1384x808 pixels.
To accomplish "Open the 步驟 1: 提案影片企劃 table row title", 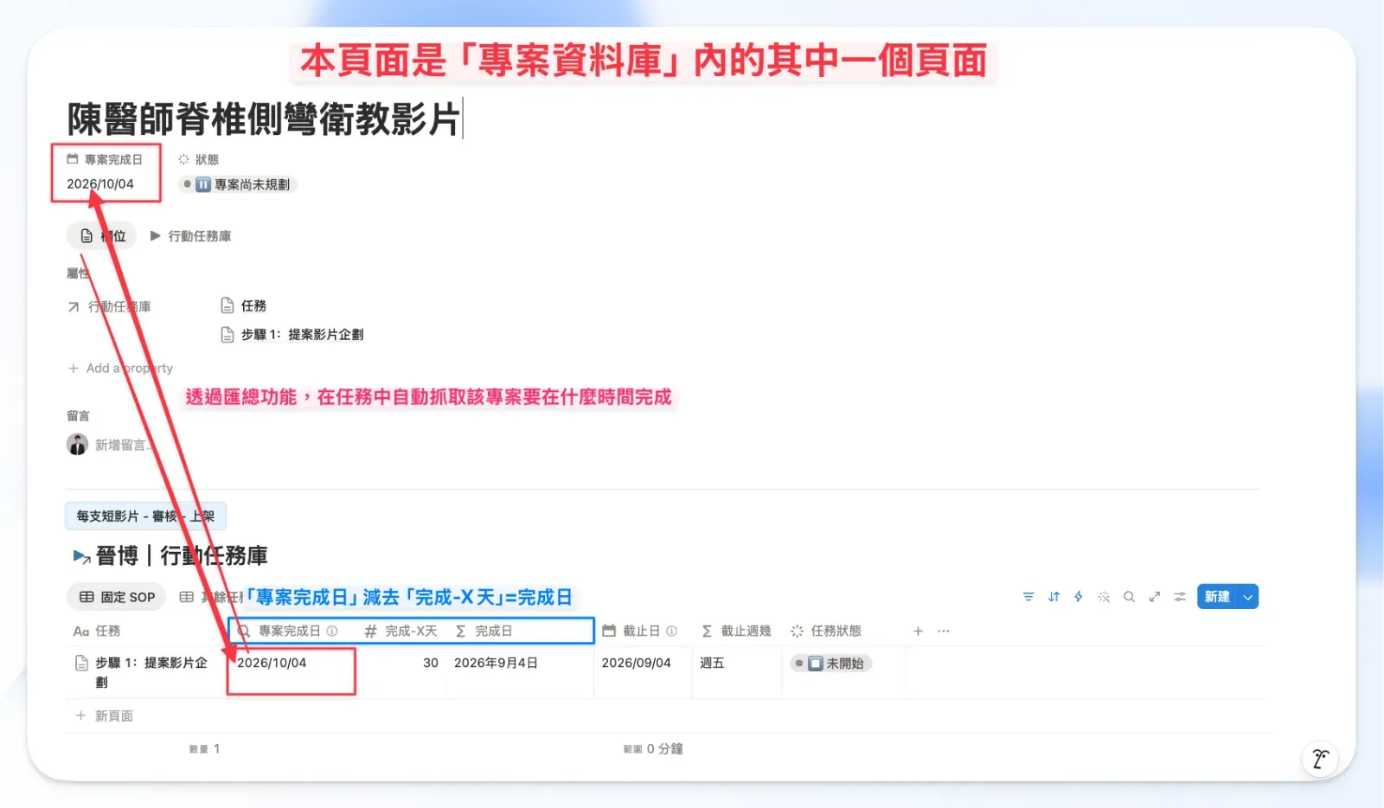I will (151, 672).
